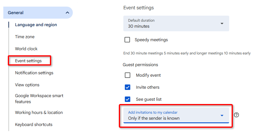
Task: Open the Default duration dropdown arrow
Action: (x=222, y=23)
